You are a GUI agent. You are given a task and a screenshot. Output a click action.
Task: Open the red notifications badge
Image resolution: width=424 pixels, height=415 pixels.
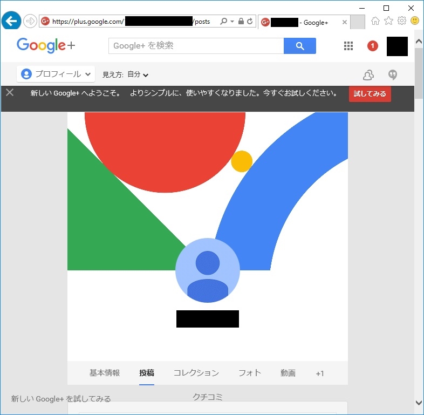click(372, 46)
